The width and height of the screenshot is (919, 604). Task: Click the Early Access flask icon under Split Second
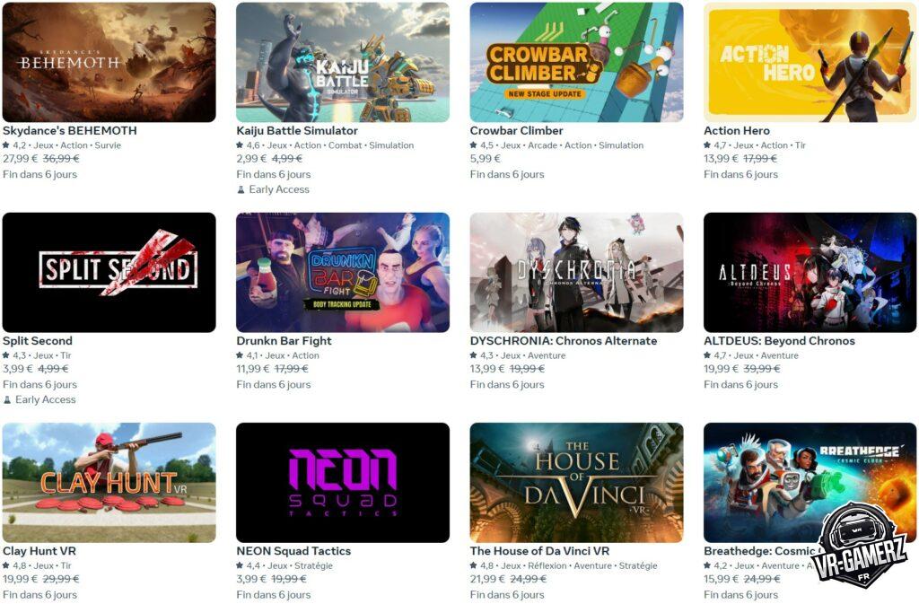click(7, 400)
